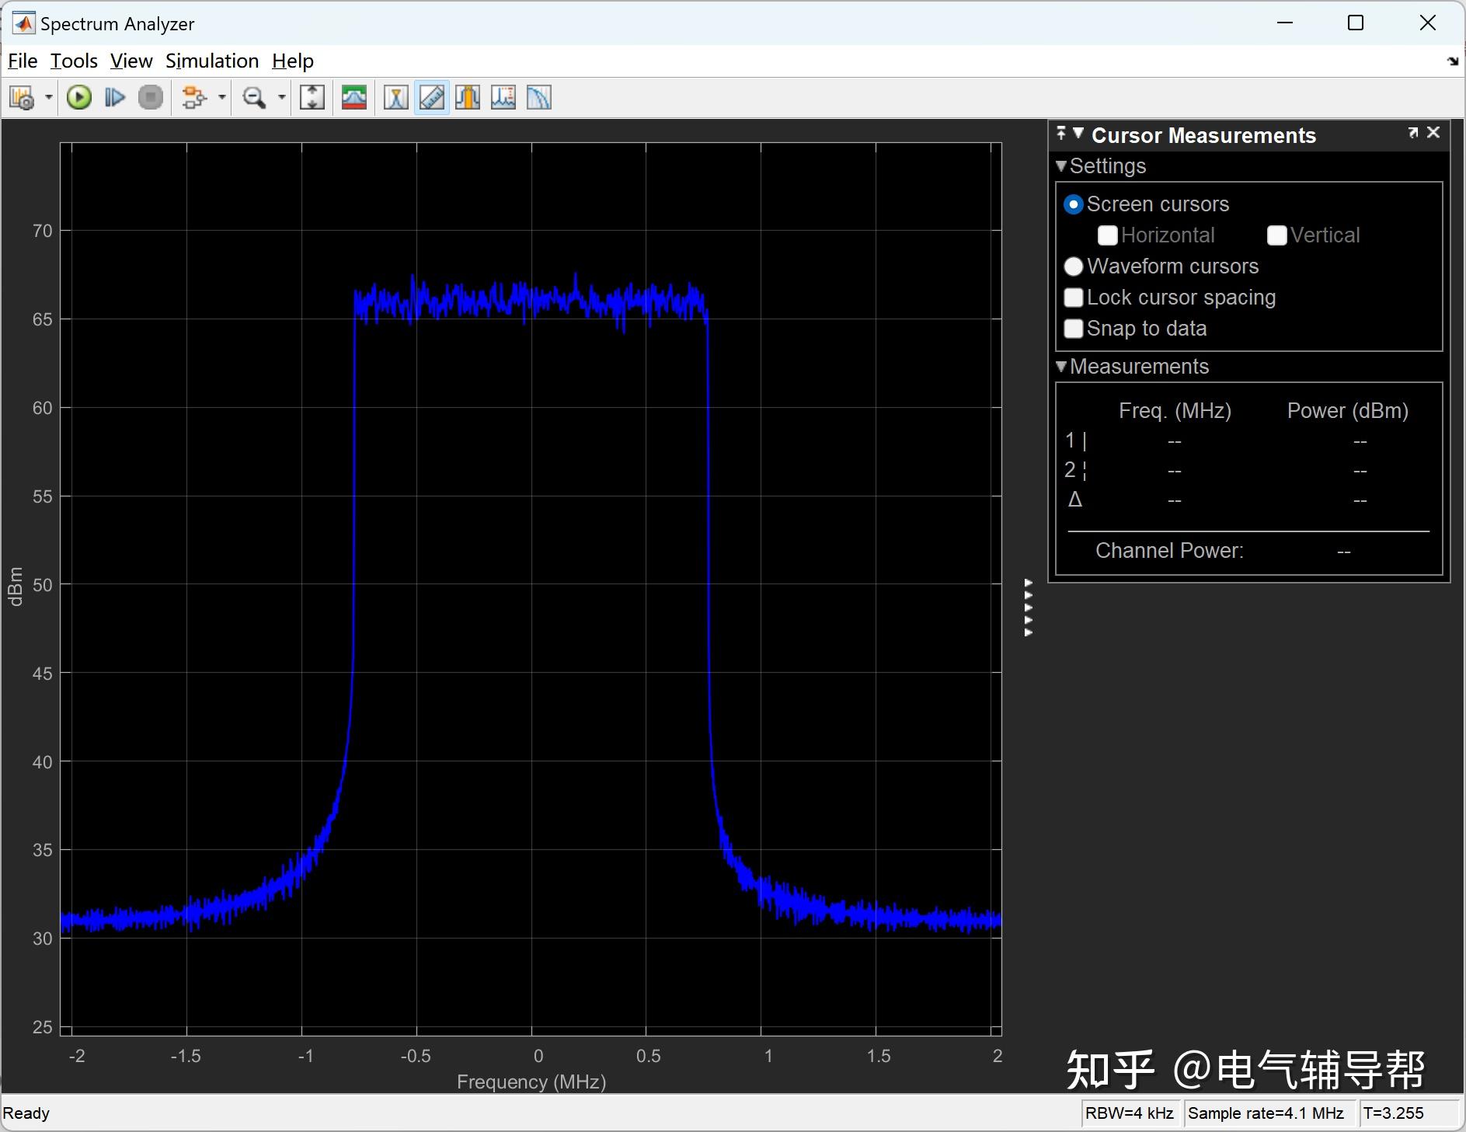Image resolution: width=1466 pixels, height=1132 pixels.
Task: Toggle the Distortion Measurements icon
Action: (x=503, y=98)
